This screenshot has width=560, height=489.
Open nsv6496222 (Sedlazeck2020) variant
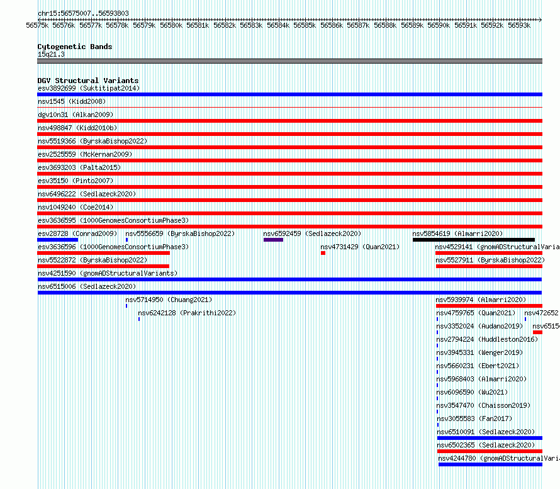point(87,194)
